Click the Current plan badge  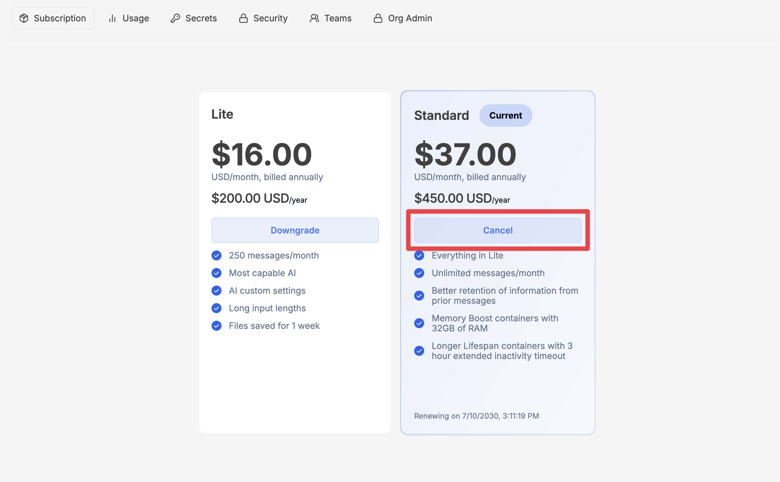(x=505, y=115)
